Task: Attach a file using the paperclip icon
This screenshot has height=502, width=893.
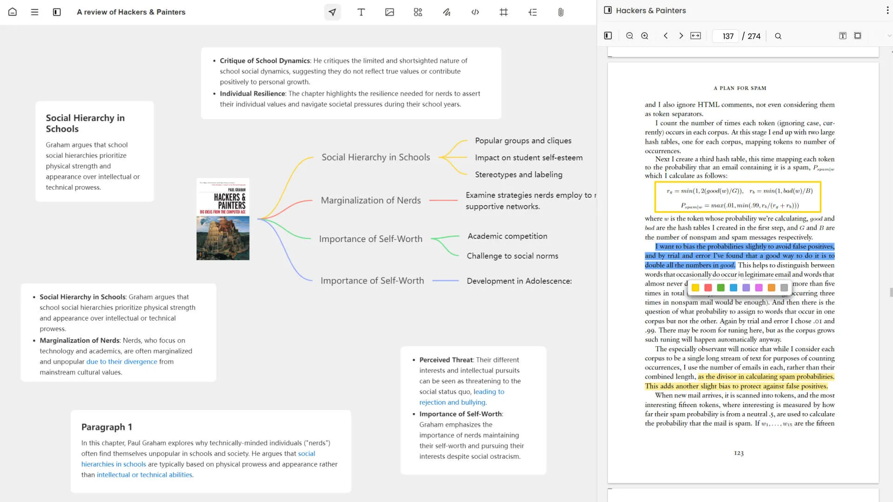Action: point(560,12)
